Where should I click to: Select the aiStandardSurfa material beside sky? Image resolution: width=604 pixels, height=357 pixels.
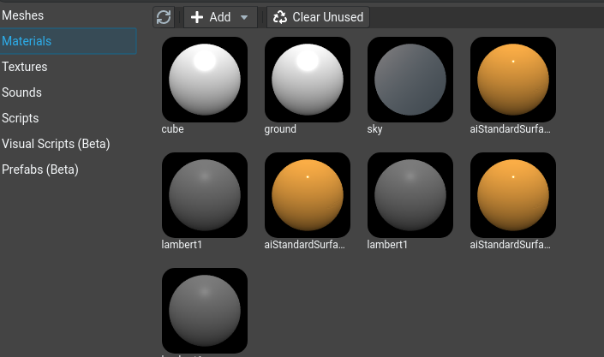[x=513, y=80]
